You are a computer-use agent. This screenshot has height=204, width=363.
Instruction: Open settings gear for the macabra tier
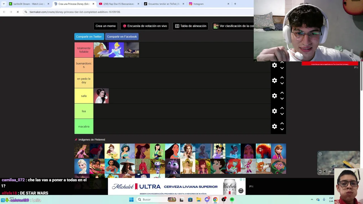[x=274, y=126]
